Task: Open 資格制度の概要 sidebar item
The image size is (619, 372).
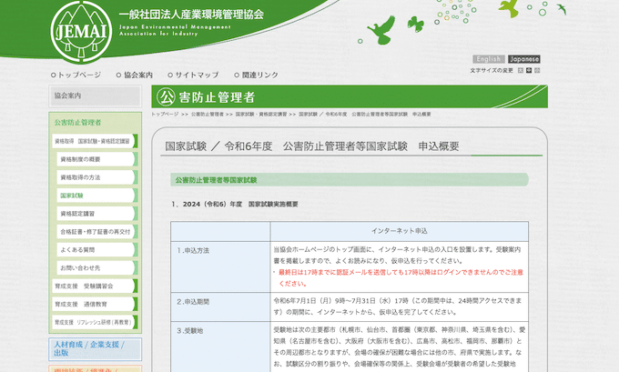Action: click(97, 159)
